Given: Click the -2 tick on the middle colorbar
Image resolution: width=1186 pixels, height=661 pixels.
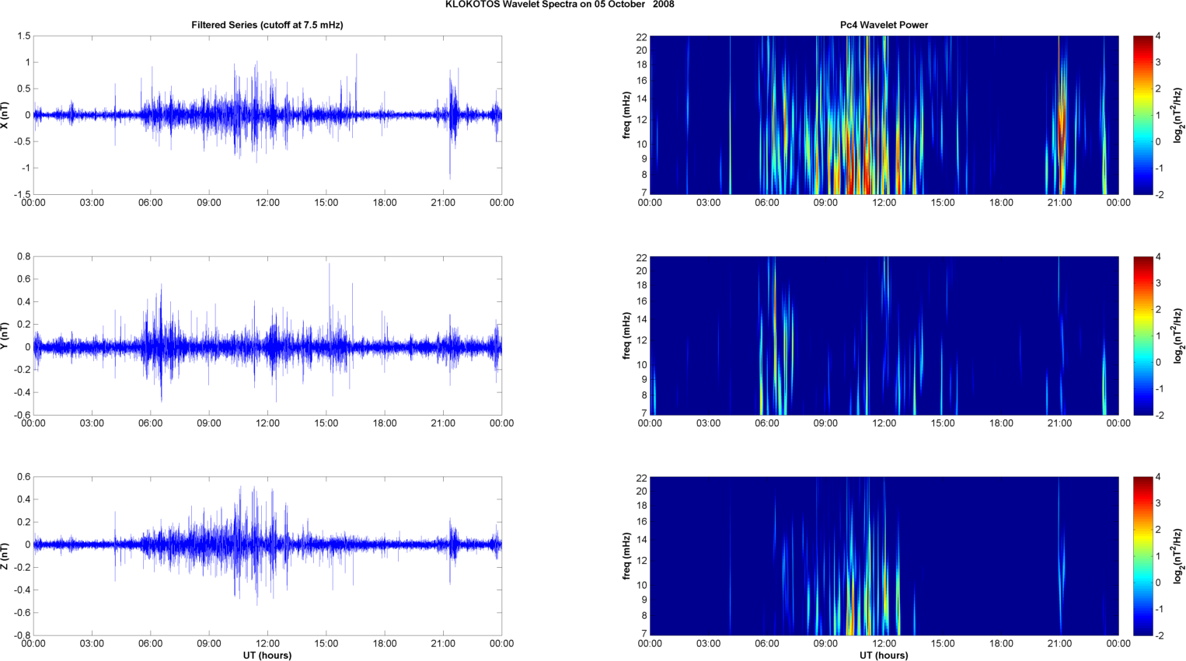Looking at the screenshot, I should coord(1159,416).
